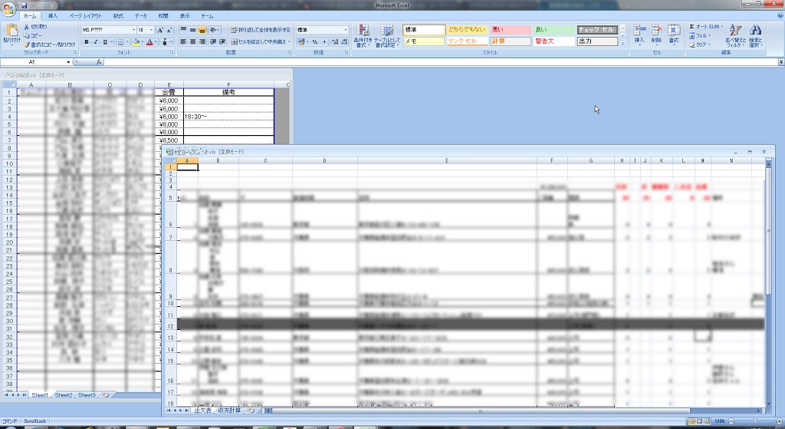Toggle bold formatting
The image size is (785, 429).
(86, 42)
